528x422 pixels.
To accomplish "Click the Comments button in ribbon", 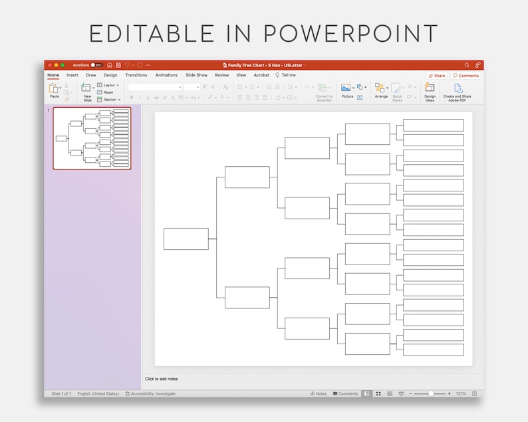I will coord(466,76).
